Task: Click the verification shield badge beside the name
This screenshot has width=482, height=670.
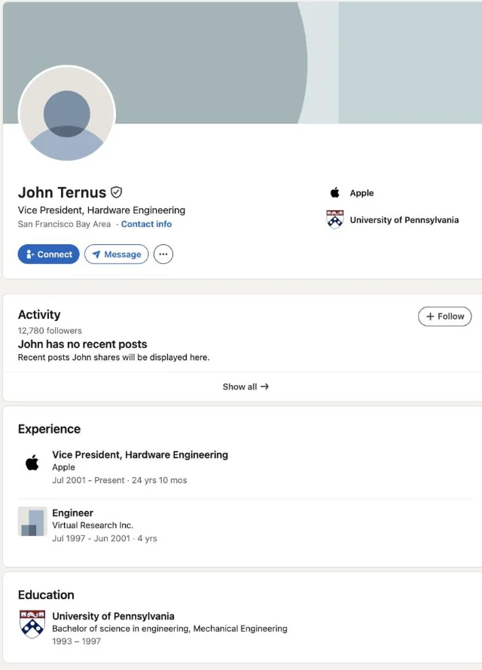Action: tap(117, 192)
